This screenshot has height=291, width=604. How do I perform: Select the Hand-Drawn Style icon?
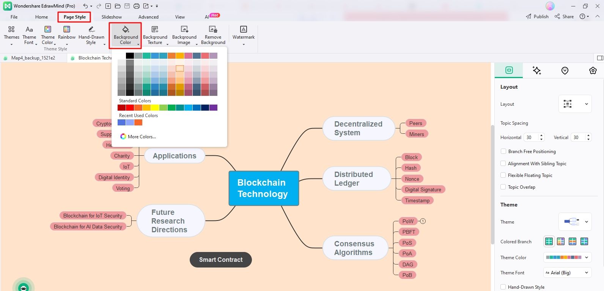(91, 30)
